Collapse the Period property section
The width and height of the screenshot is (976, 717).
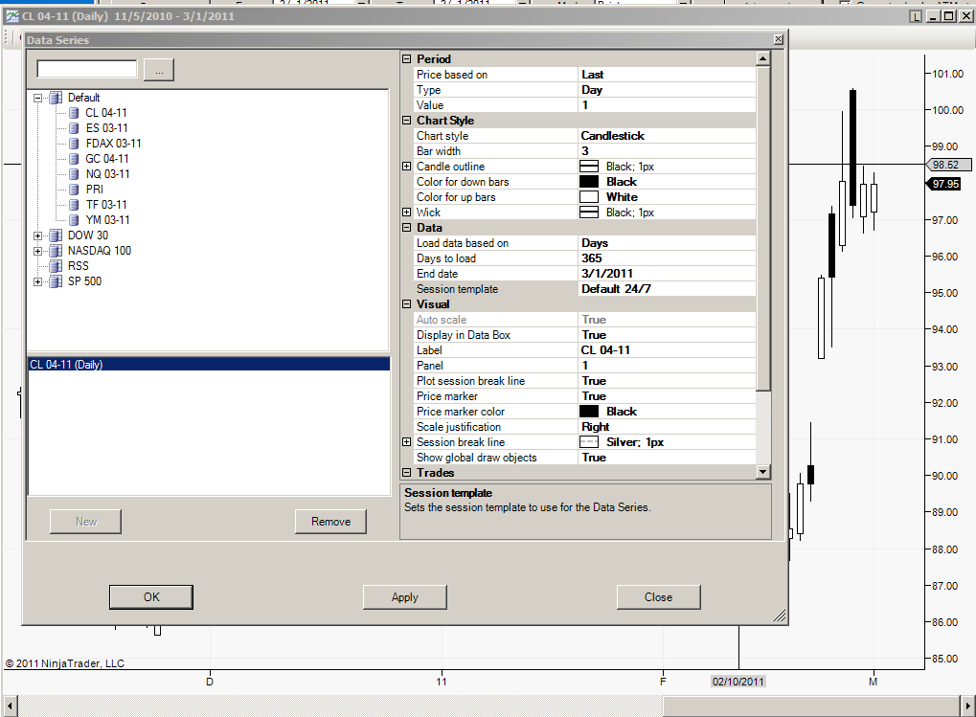[406, 59]
